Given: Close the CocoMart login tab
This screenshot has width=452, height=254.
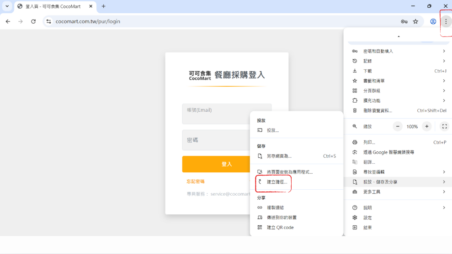Looking at the screenshot, I should [x=90, y=6].
